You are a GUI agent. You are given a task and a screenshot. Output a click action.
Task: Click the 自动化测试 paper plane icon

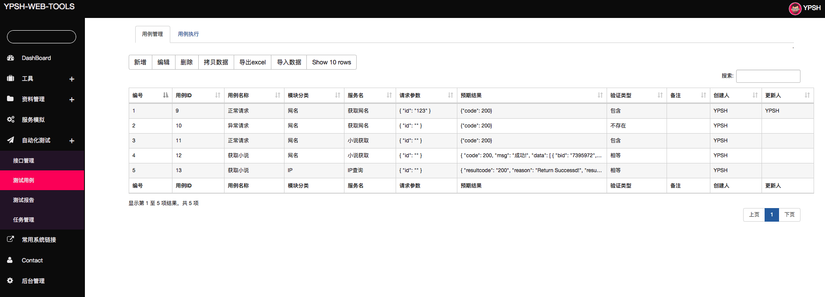click(11, 140)
